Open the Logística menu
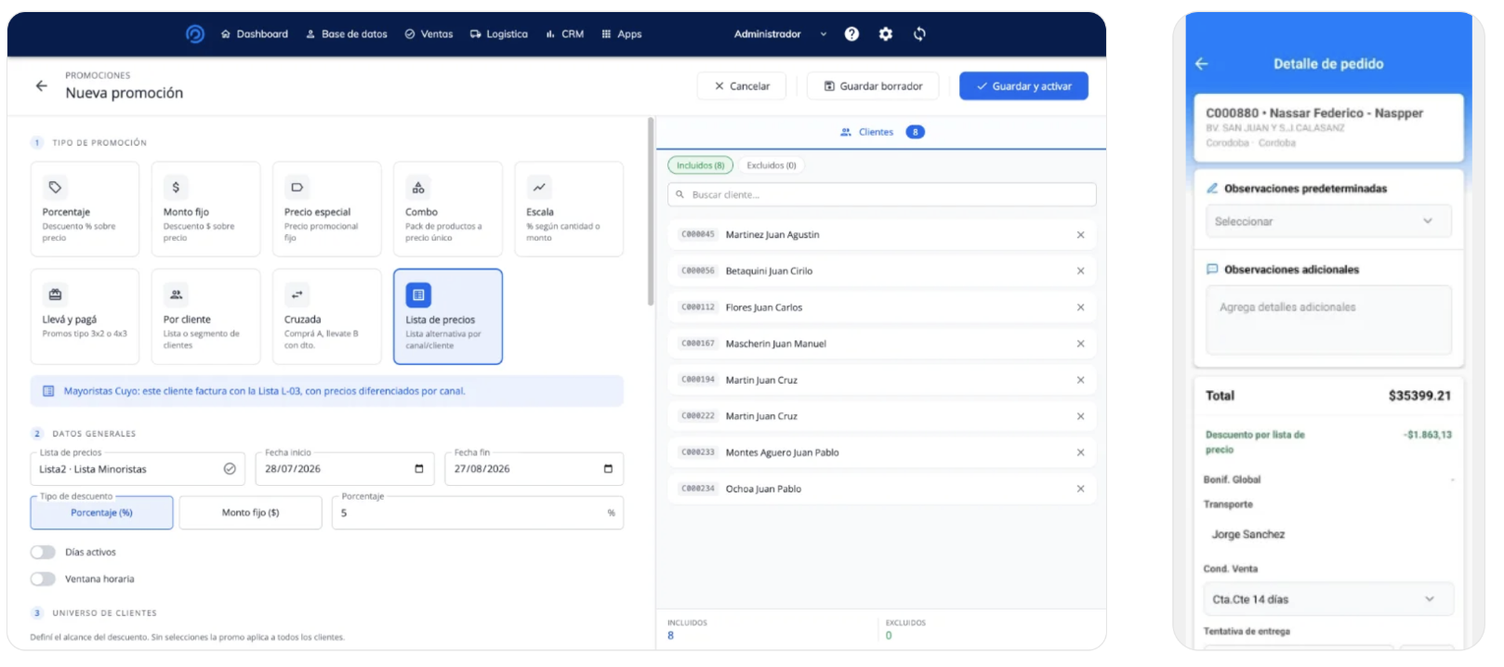This screenshot has height=667, width=1504. point(498,34)
